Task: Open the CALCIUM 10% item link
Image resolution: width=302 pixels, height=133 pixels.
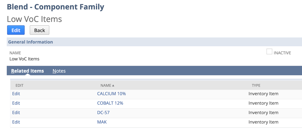Action: (x=111, y=94)
